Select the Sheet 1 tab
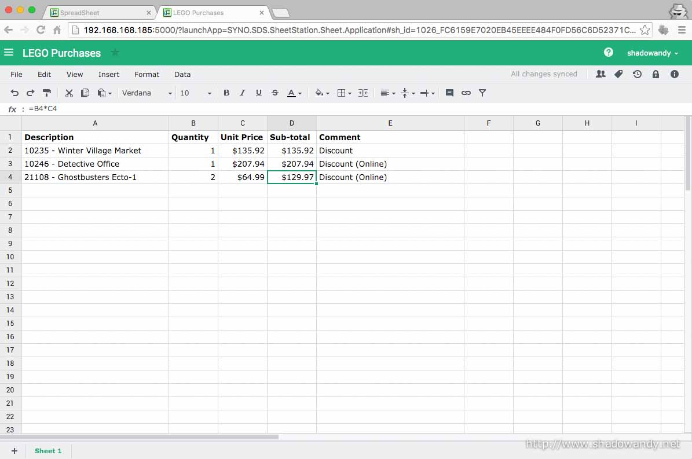This screenshot has height=459, width=692. click(48, 451)
